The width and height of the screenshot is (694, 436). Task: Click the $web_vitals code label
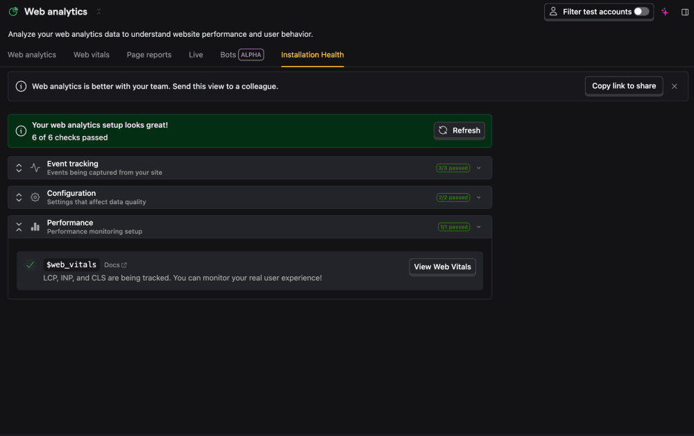tap(71, 265)
